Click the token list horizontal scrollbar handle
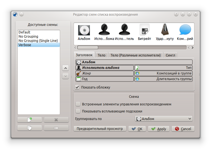 pos(88,48)
